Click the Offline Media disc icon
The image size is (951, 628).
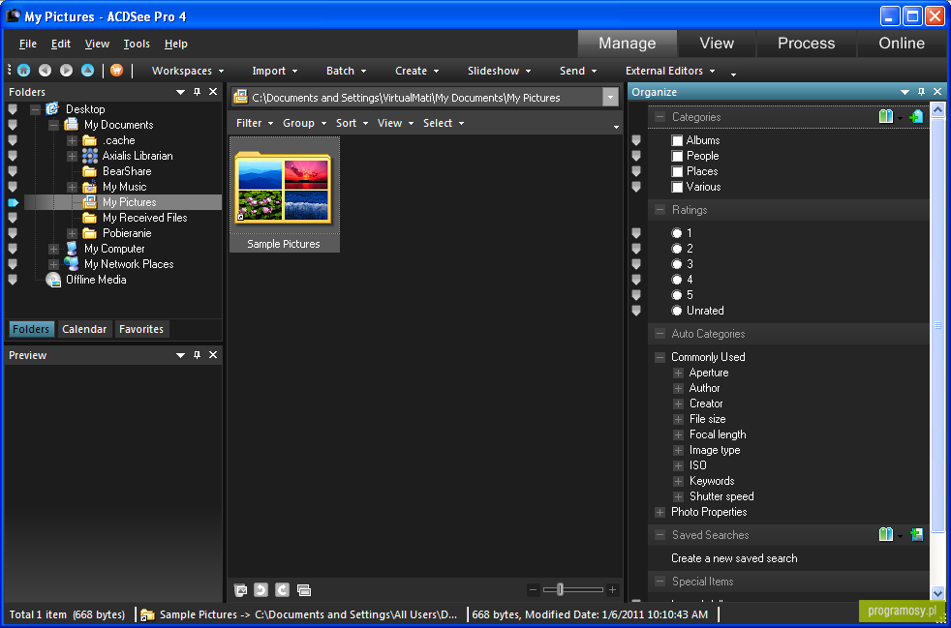[x=54, y=280]
